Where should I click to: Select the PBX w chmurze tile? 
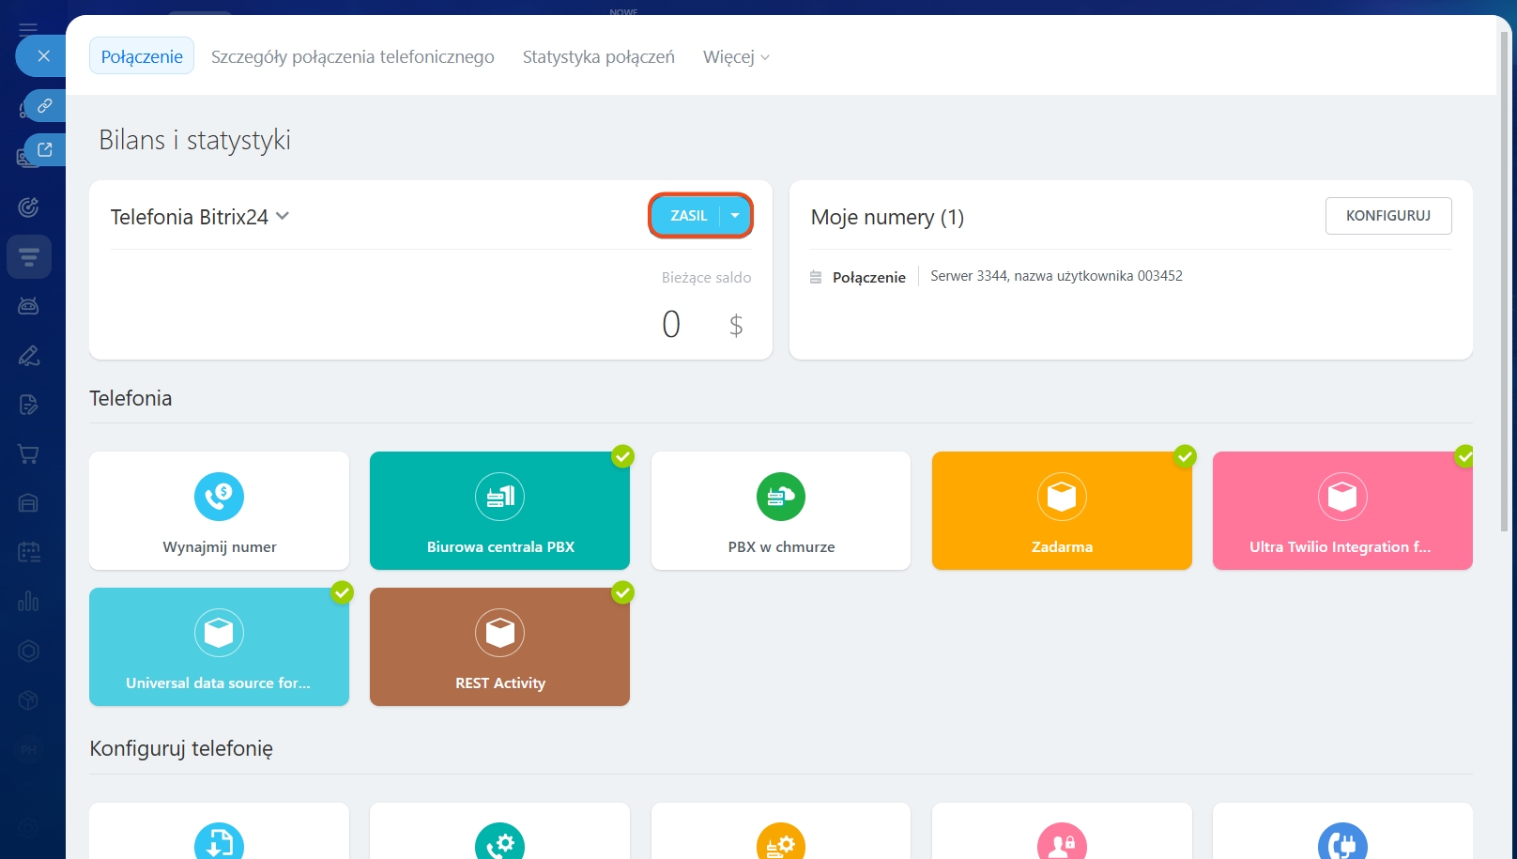(x=780, y=511)
